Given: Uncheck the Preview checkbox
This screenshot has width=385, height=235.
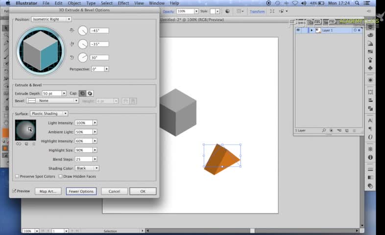Looking at the screenshot, I should tap(14, 191).
